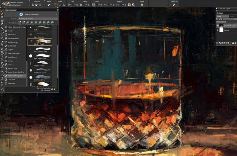Open the Brush library dropdown
The image size is (237, 156).
pyautogui.click(x=38, y=19)
